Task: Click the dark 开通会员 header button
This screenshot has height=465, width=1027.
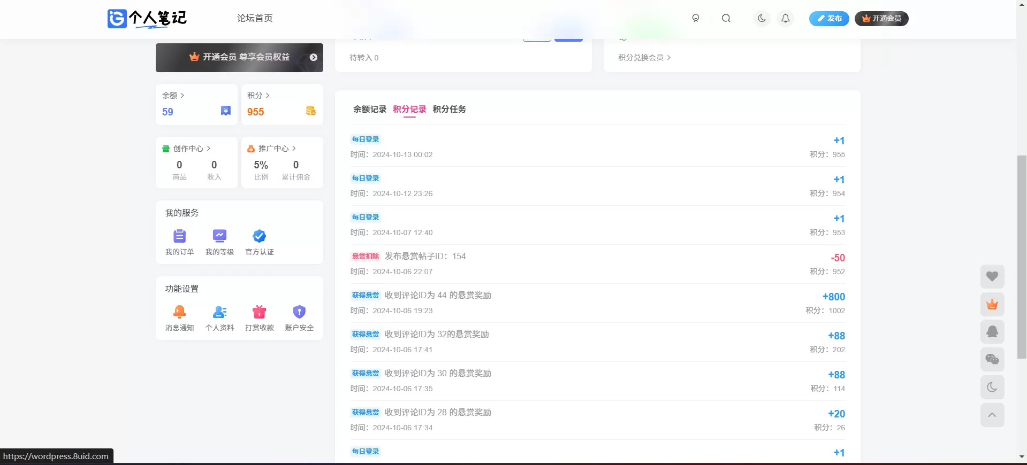Action: pos(881,18)
